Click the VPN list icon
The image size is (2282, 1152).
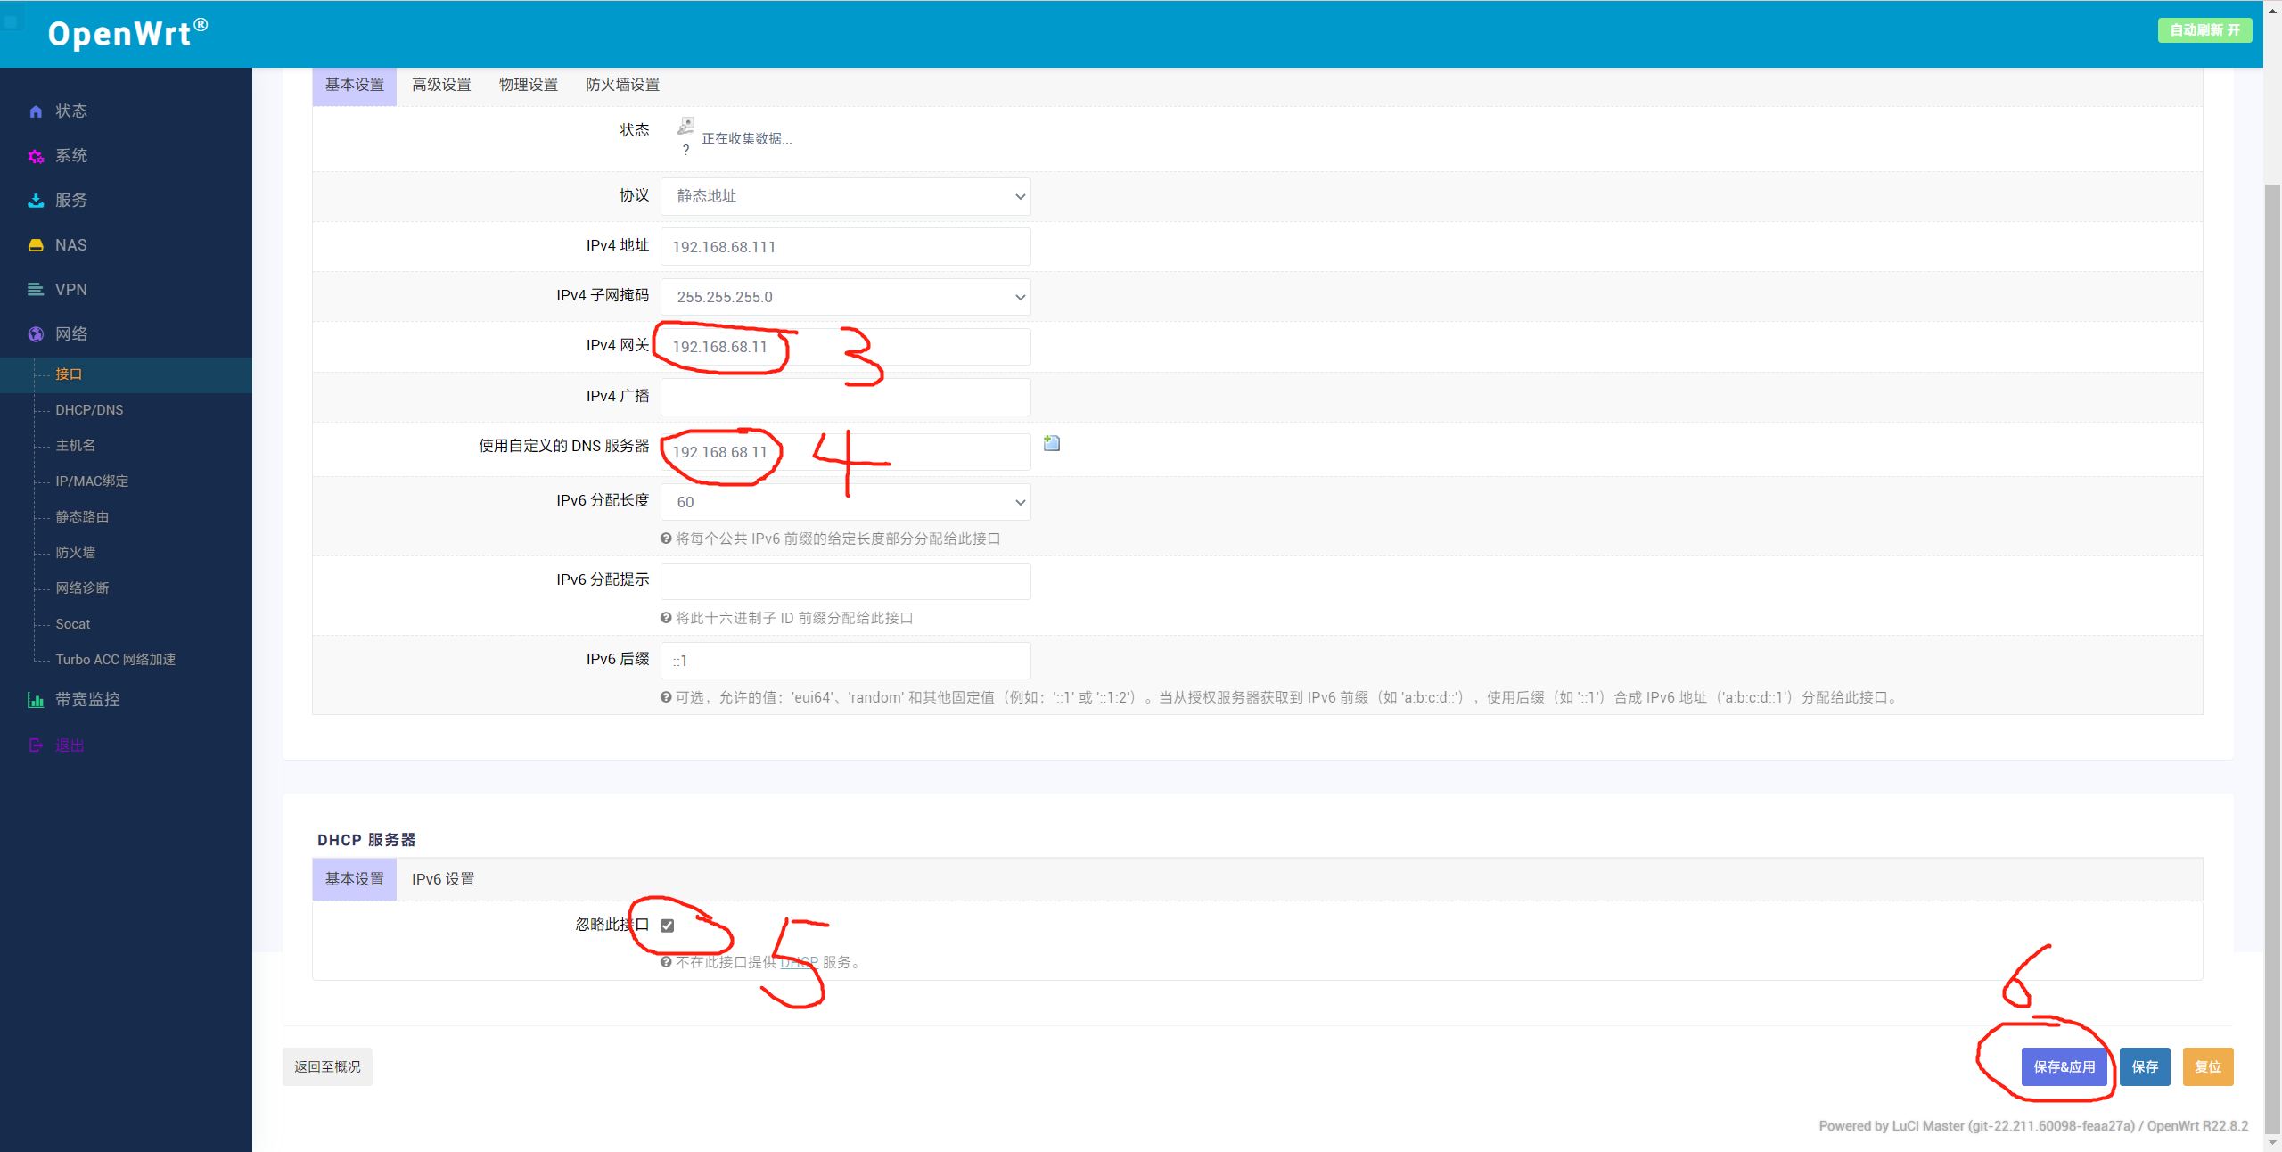coord(36,290)
